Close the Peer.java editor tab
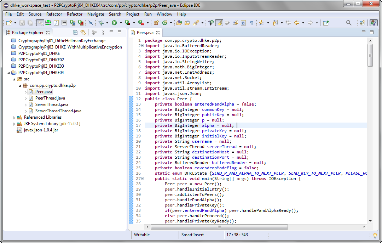Image resolution: width=382 pixels, height=243 pixels. (158, 33)
